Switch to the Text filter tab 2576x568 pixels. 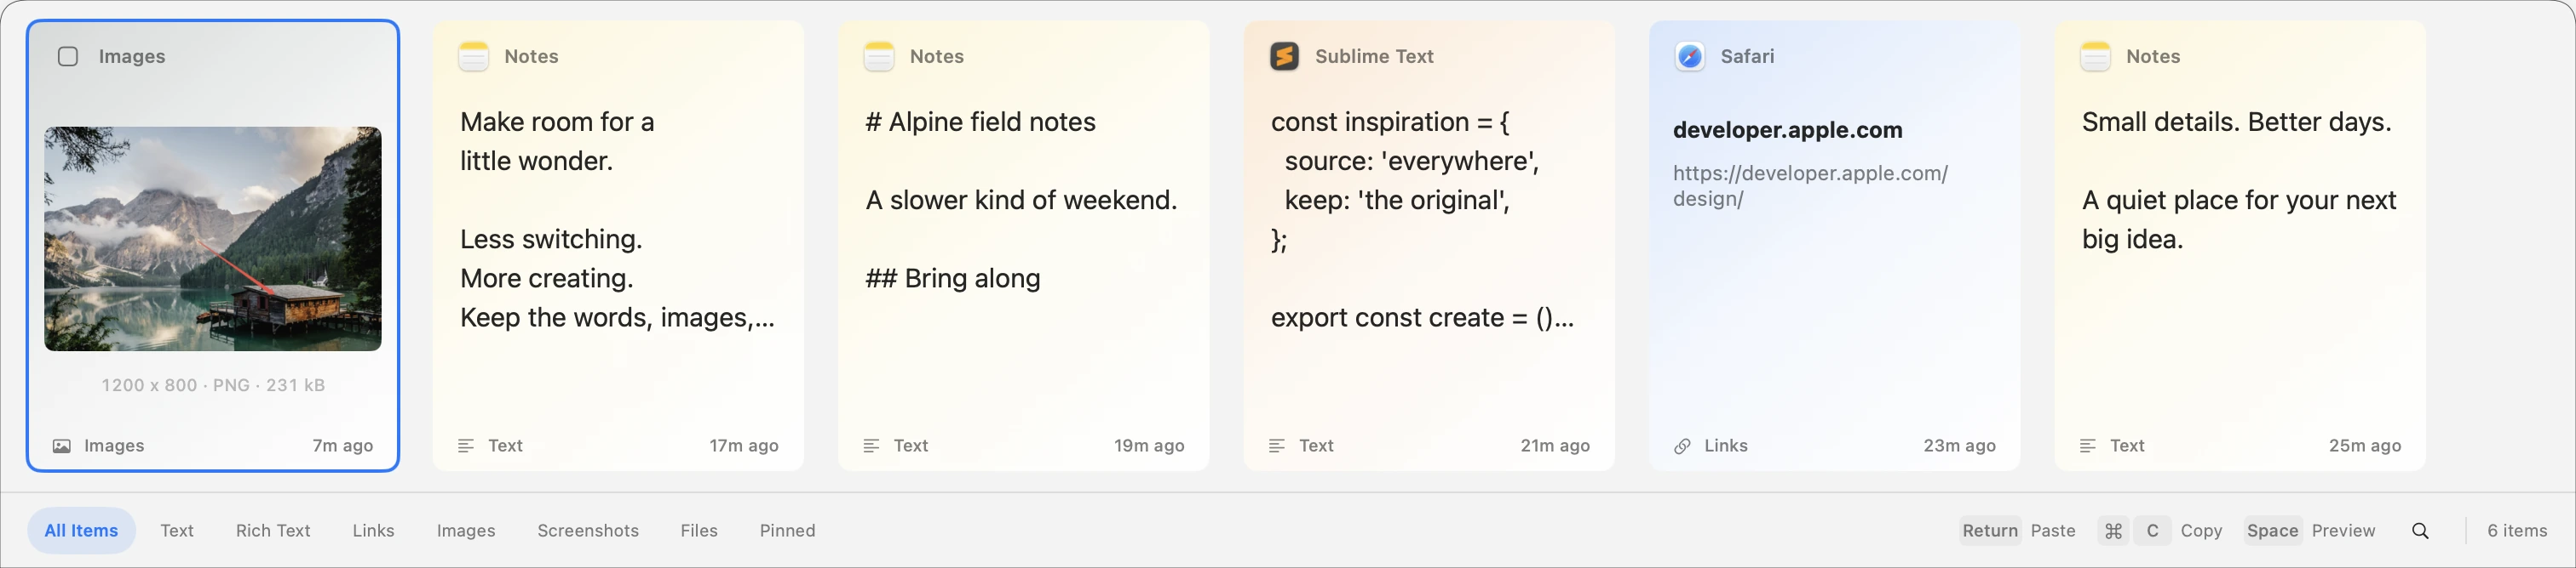click(x=177, y=531)
